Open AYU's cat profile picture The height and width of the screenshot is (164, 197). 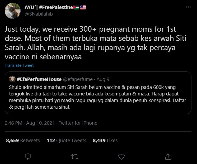(12, 11)
